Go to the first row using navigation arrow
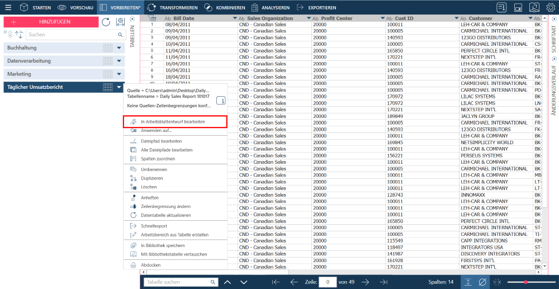This screenshot has width=559, height=289. (x=276, y=282)
